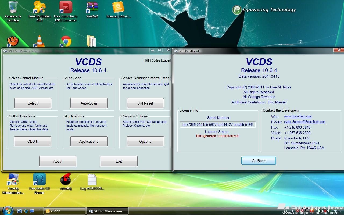
Task: Click the Internet Explorer quick launch icon
Action: click(26, 211)
